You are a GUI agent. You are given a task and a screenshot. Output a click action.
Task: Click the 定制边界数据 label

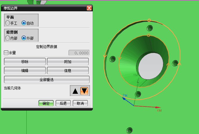click(47, 47)
